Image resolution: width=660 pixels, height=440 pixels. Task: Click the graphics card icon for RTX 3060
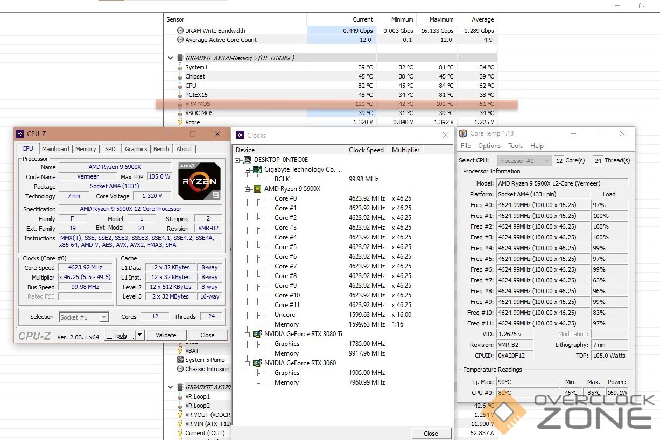[x=257, y=363]
